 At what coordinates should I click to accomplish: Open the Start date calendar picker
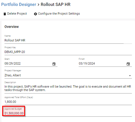tap(54, 64)
